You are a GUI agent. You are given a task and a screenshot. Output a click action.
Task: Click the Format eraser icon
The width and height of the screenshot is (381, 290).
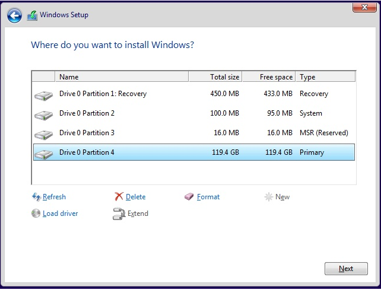click(x=189, y=196)
